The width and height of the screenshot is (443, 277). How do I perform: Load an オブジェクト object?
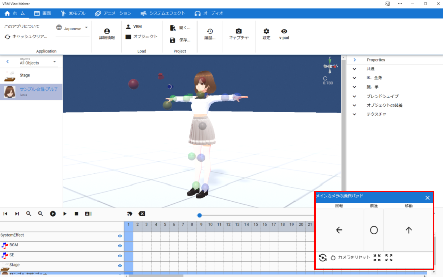click(x=141, y=37)
